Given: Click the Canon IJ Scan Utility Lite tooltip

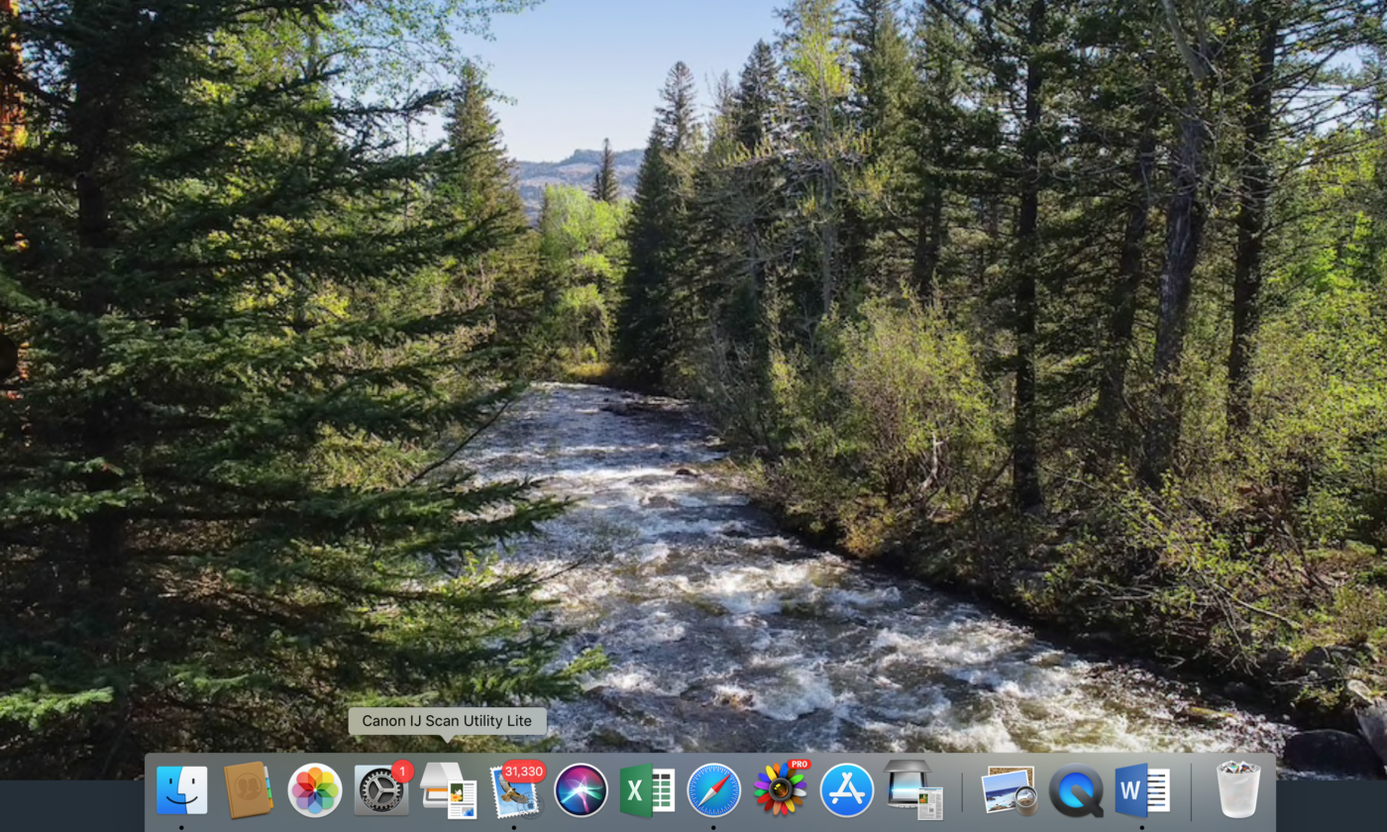Looking at the screenshot, I should click(x=447, y=721).
